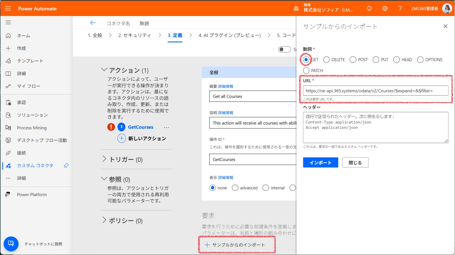Open help question mark icon
This screenshot has width=455, height=255.
[x=400, y=8]
